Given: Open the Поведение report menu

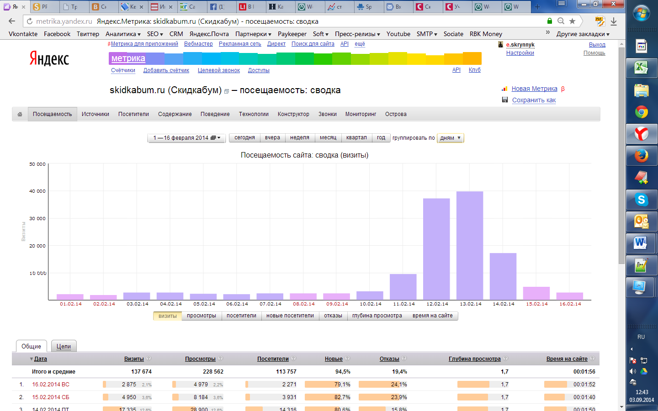Looking at the screenshot, I should point(215,114).
